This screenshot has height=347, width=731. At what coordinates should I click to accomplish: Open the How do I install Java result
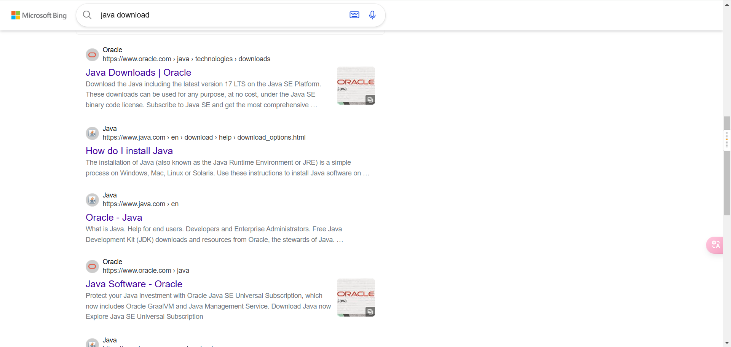pyautogui.click(x=129, y=151)
